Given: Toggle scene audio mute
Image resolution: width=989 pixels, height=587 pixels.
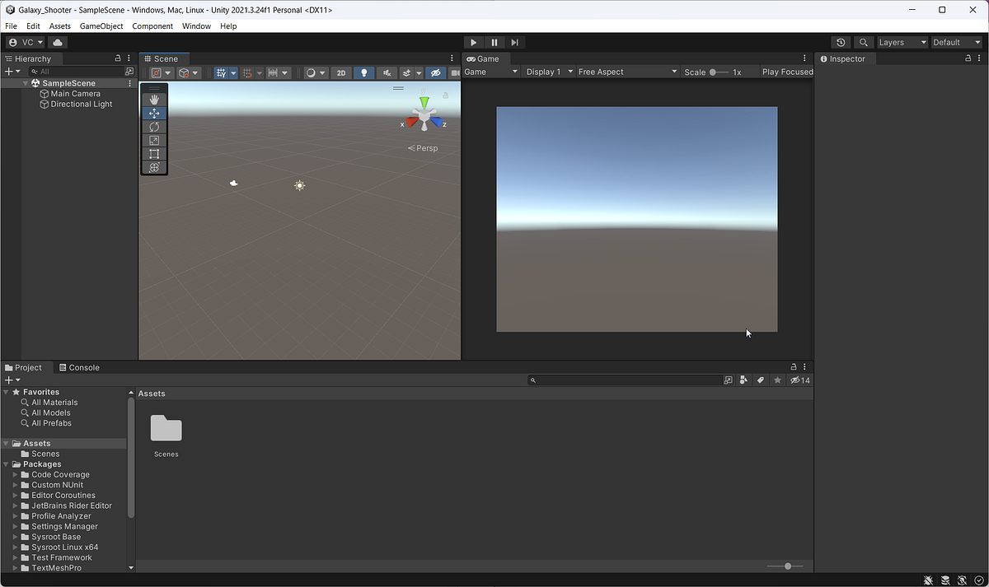Looking at the screenshot, I should [x=386, y=72].
